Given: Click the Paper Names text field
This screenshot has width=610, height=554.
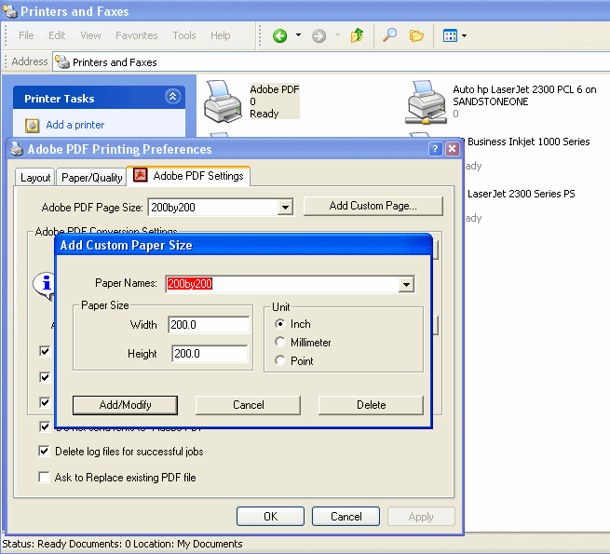Looking at the screenshot, I should point(283,284).
